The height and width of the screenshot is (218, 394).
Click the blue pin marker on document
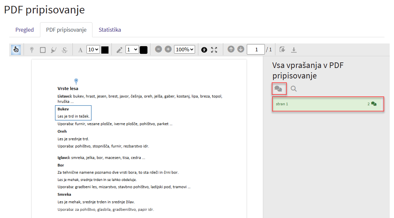(76, 81)
